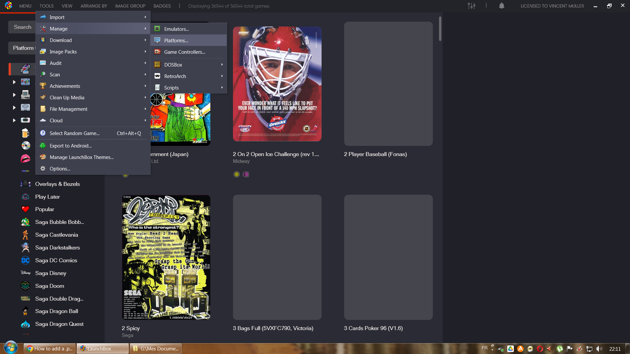Viewport: 630px width, 354px height.
Task: Select Overlays & Bezels playlist
Action: (x=57, y=184)
